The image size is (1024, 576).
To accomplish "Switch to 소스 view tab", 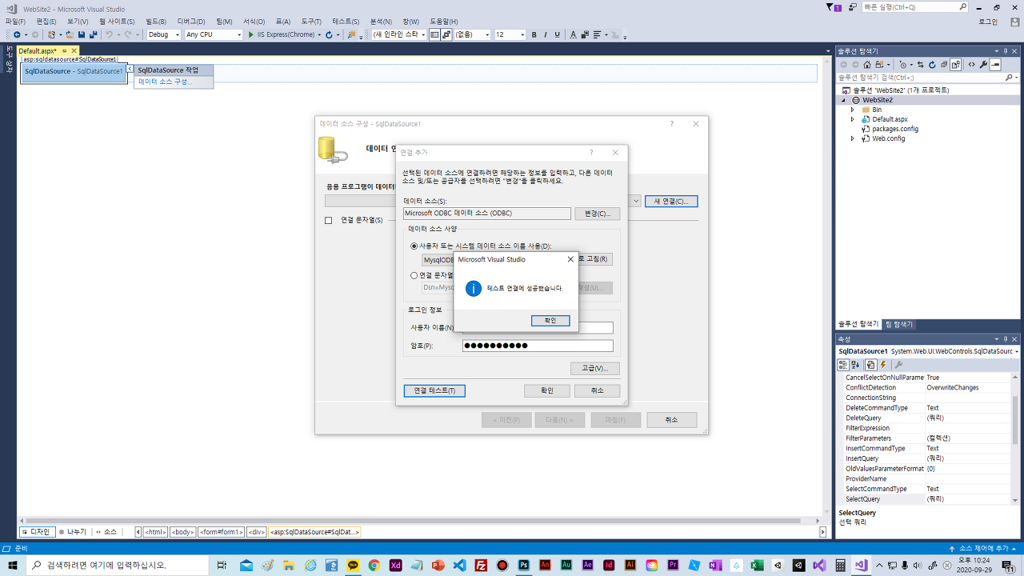I will tap(106, 532).
